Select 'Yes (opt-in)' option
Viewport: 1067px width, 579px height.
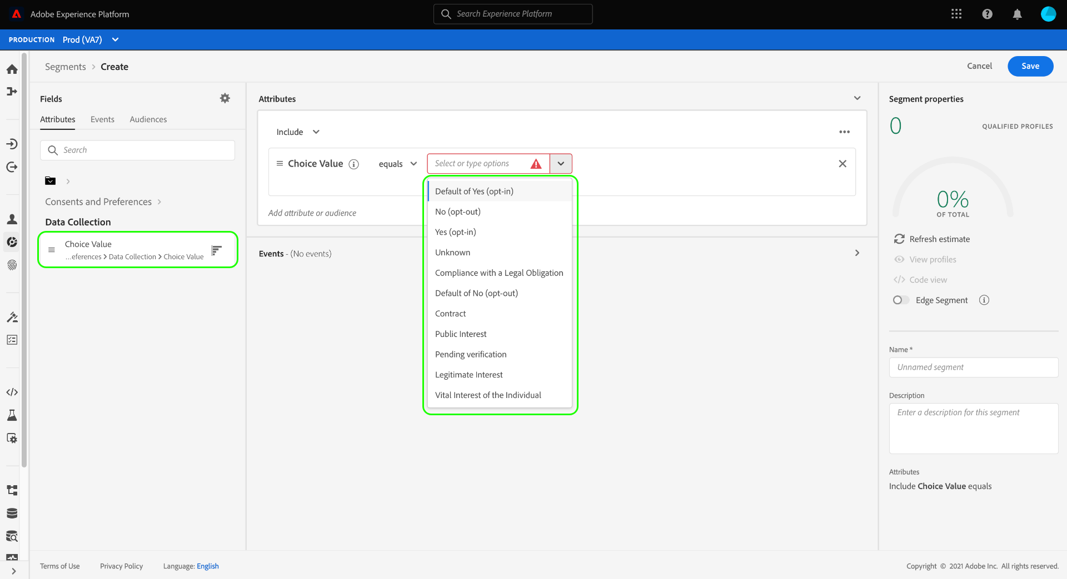click(500, 232)
